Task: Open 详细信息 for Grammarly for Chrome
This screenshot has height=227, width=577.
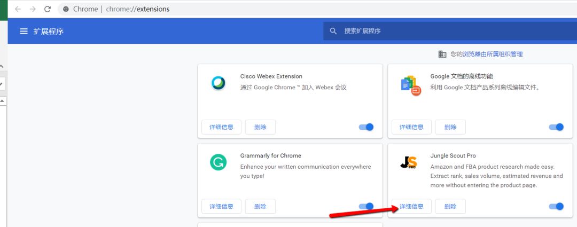Action: click(222, 206)
